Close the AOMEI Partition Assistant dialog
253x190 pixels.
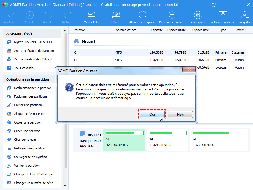[x=189, y=70]
